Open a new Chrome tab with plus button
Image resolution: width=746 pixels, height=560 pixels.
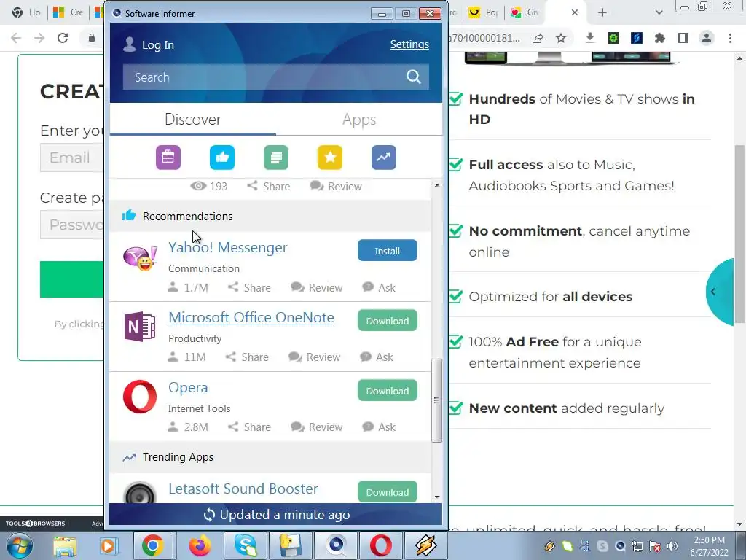pos(602,12)
